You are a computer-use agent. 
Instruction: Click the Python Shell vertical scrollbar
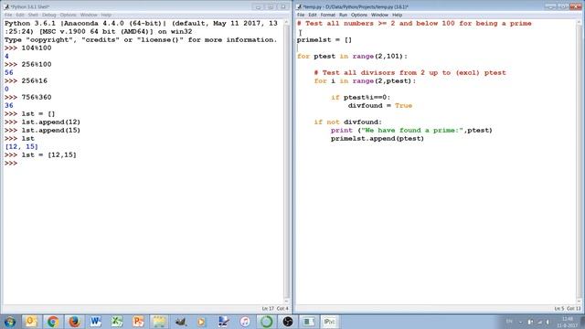coord(286,162)
